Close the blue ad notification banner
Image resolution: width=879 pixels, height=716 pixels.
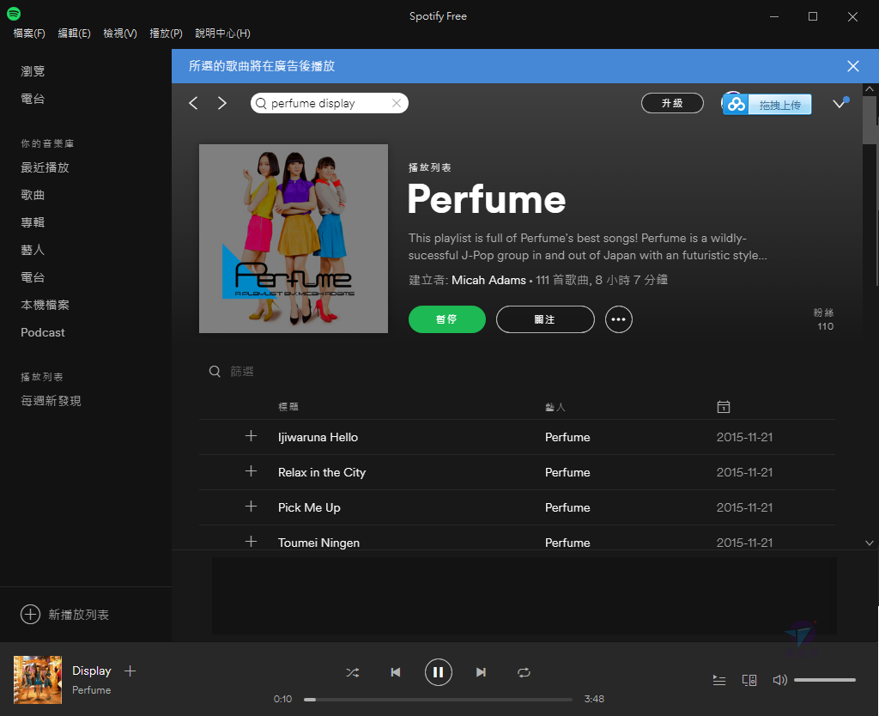[x=852, y=66]
